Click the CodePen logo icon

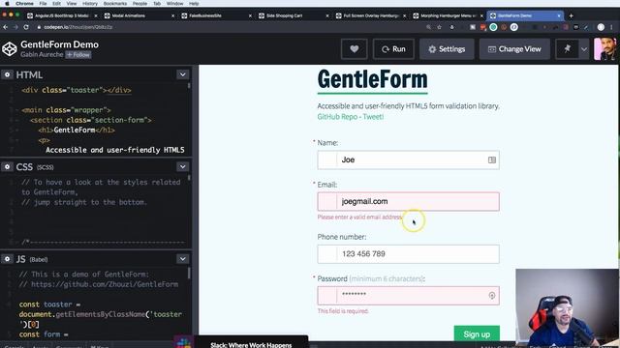(x=9, y=49)
